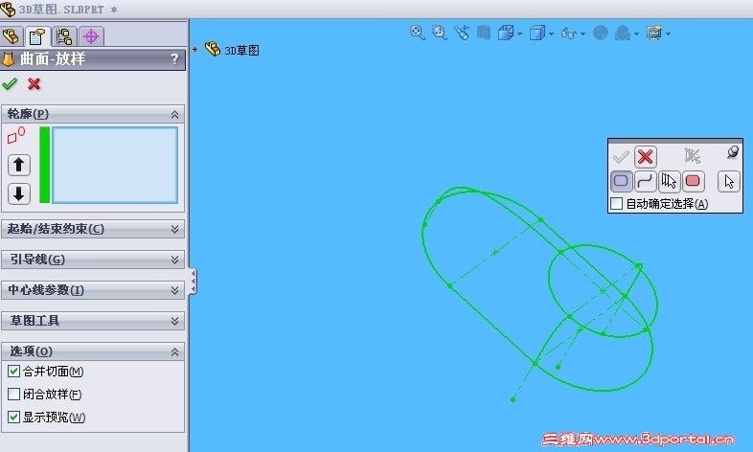Image resolution: width=753 pixels, height=452 pixels.
Task: Open View Orientation dropdown arrow
Action: click(519, 34)
